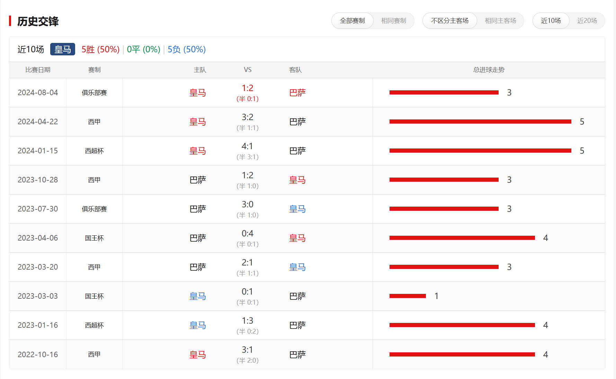Screen dimensions: 616x379
Task: Select the 全部赛制 filter option
Action: tap(352, 21)
